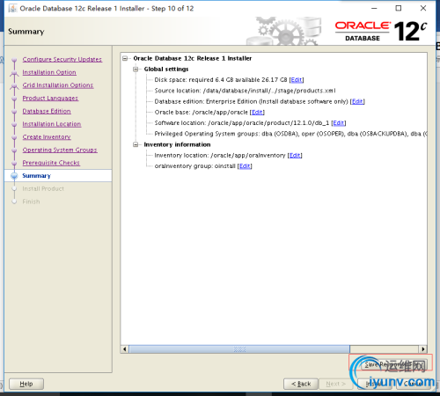Edit the Oracle base path
The height and width of the screenshot is (396, 440).
[257, 113]
